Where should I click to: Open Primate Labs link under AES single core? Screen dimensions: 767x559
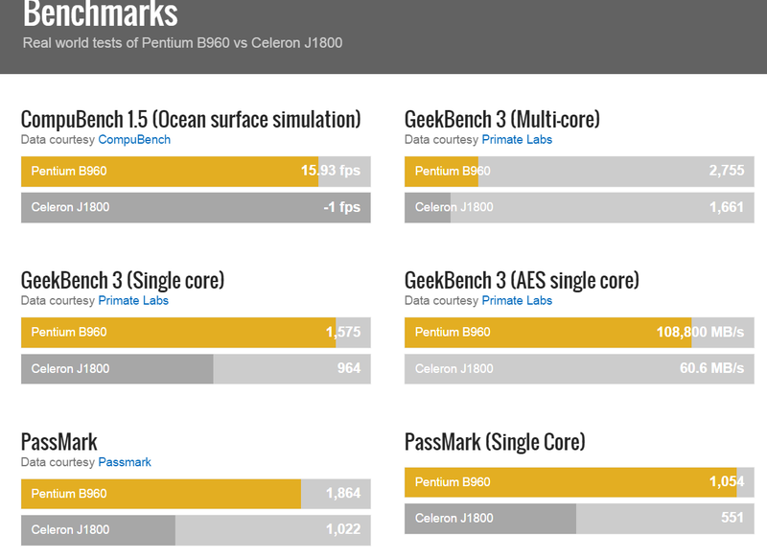pos(517,300)
